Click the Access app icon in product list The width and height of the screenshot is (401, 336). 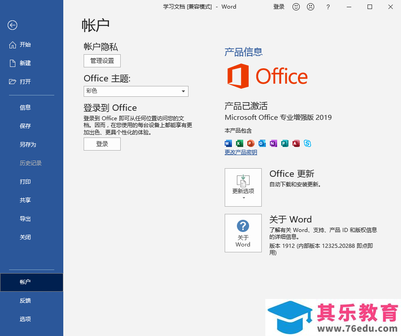point(296,143)
